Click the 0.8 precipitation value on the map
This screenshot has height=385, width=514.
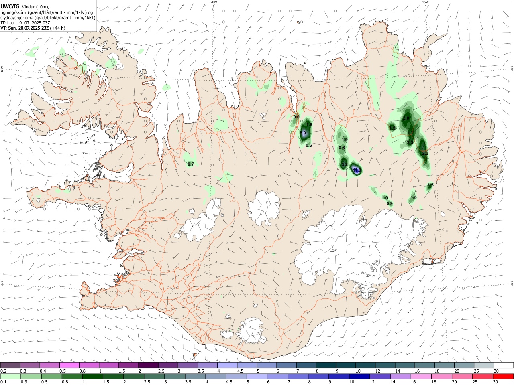pyautogui.click(x=342, y=148)
